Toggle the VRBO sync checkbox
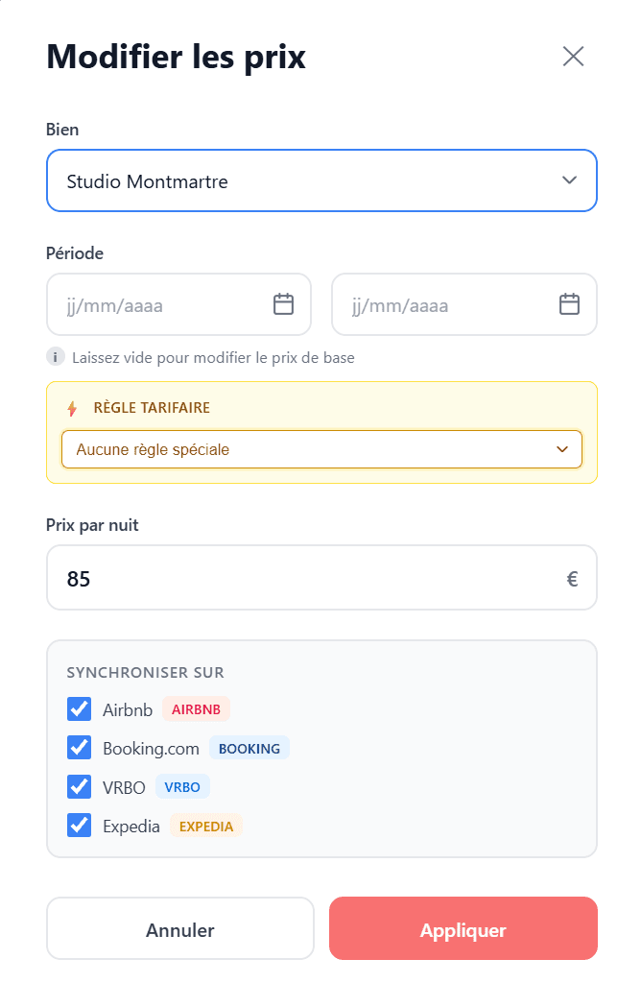 [x=79, y=786]
